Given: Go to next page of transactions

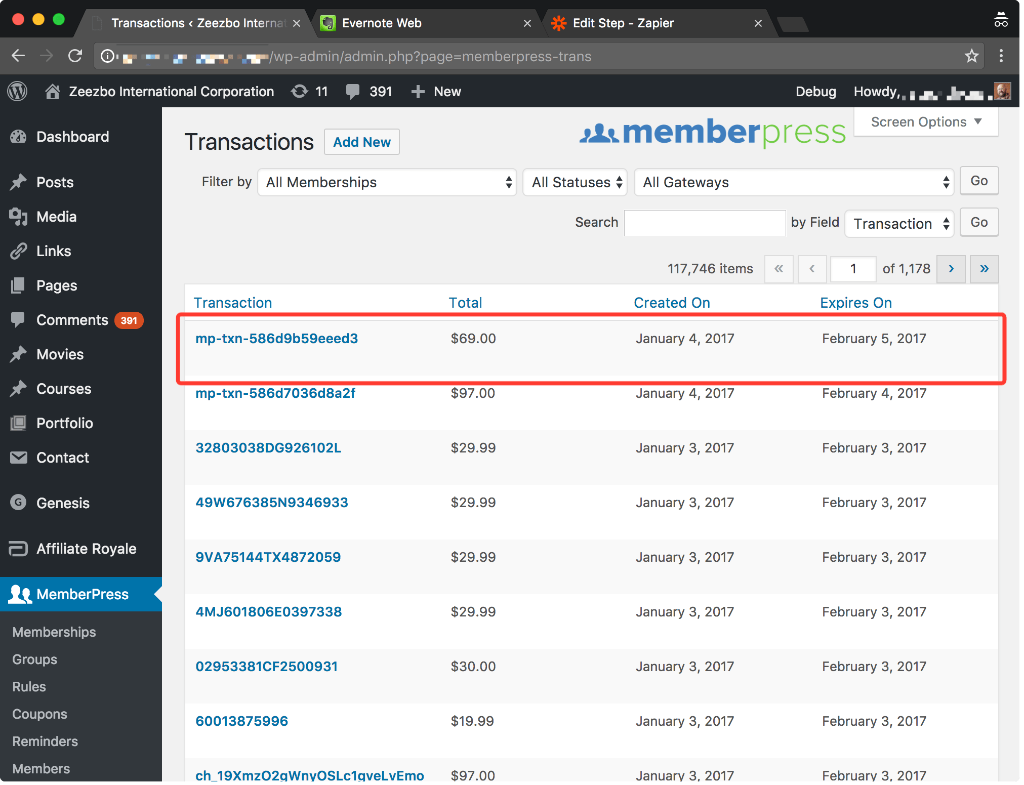Looking at the screenshot, I should pyautogui.click(x=951, y=269).
